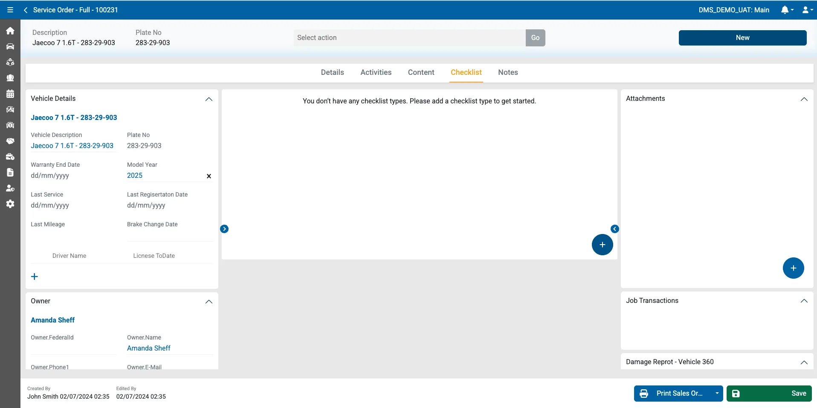Open the calendar icon in sidebar
817x408 pixels.
tap(10, 94)
